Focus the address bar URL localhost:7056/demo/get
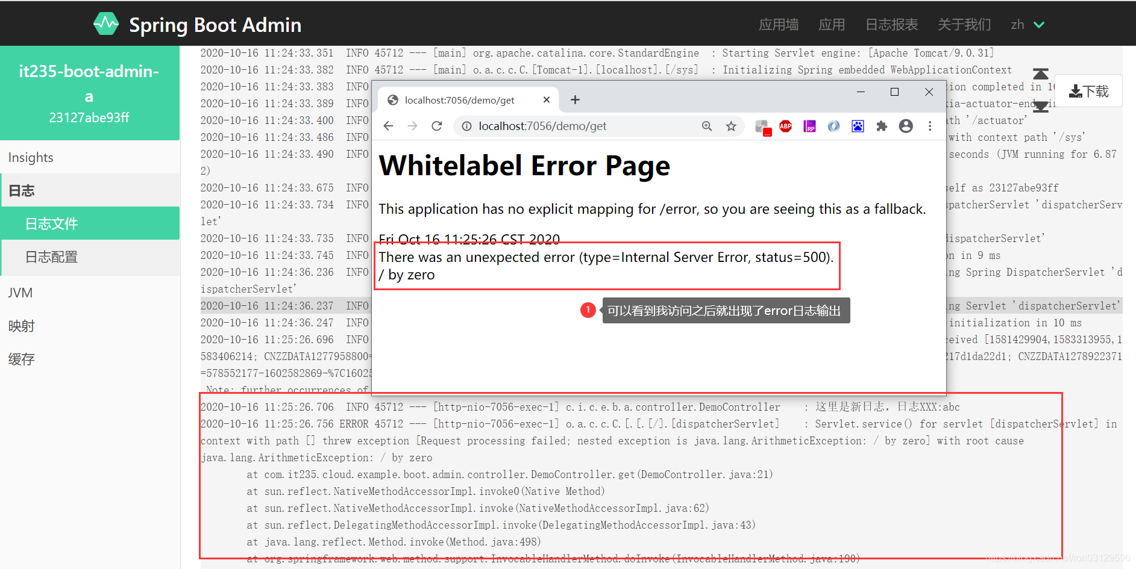The image size is (1136, 569). [542, 126]
